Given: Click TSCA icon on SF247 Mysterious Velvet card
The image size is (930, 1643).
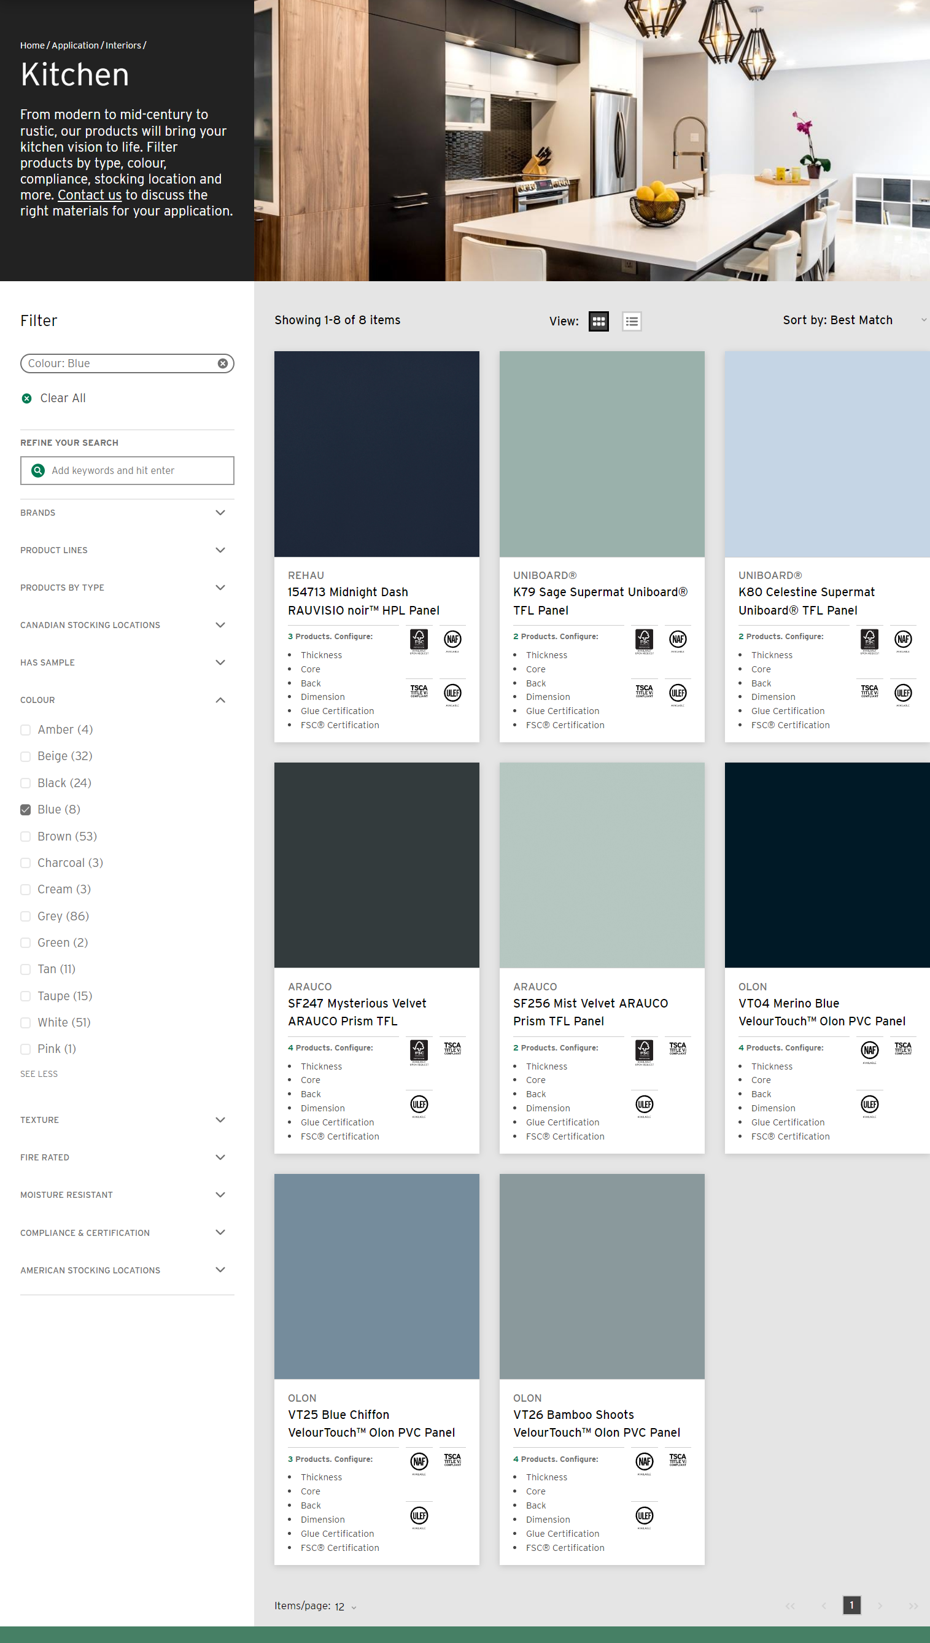Looking at the screenshot, I should click(452, 1048).
